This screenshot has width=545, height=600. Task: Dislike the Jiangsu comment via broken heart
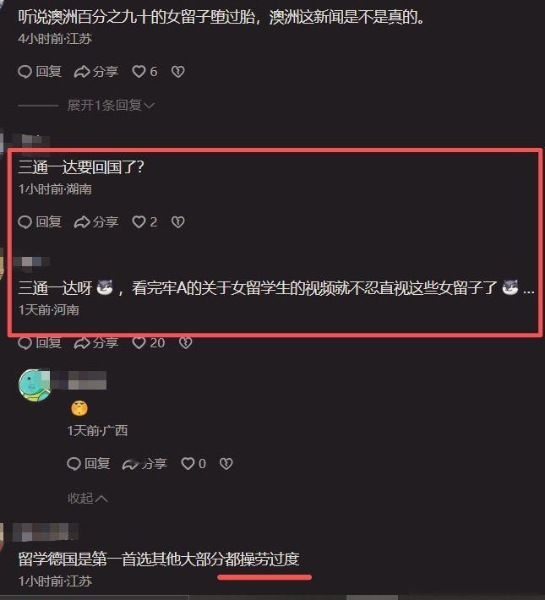178,72
